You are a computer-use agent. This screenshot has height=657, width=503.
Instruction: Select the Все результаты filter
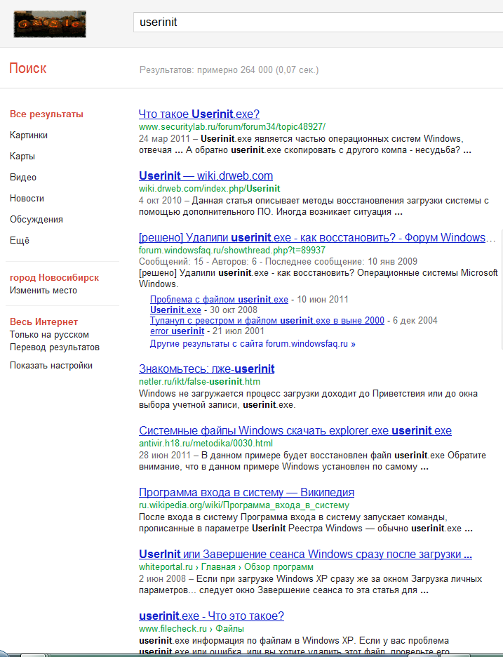coord(46,114)
